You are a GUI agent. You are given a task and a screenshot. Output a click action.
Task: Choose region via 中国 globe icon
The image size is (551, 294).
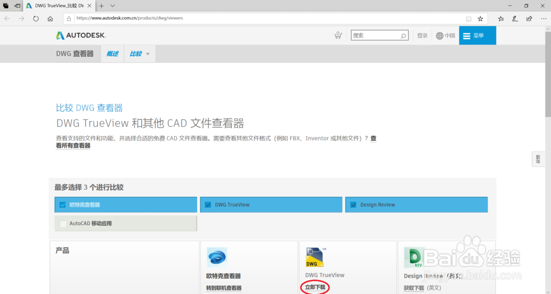[445, 35]
